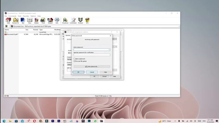Click the View toolbar icon
The image size is (219, 123).
pyautogui.click(x=30, y=20)
